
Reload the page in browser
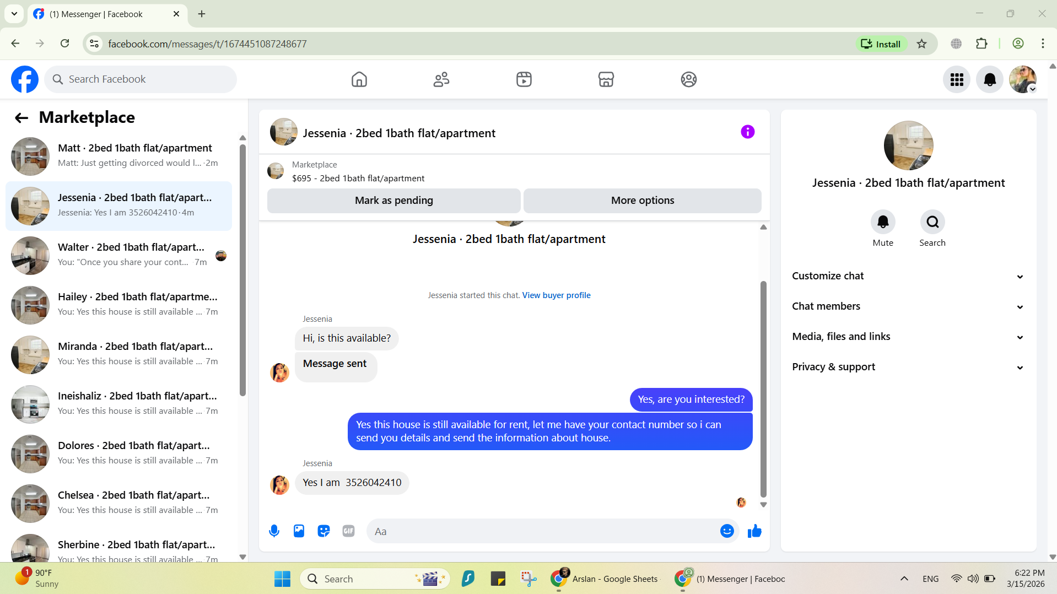click(x=64, y=44)
